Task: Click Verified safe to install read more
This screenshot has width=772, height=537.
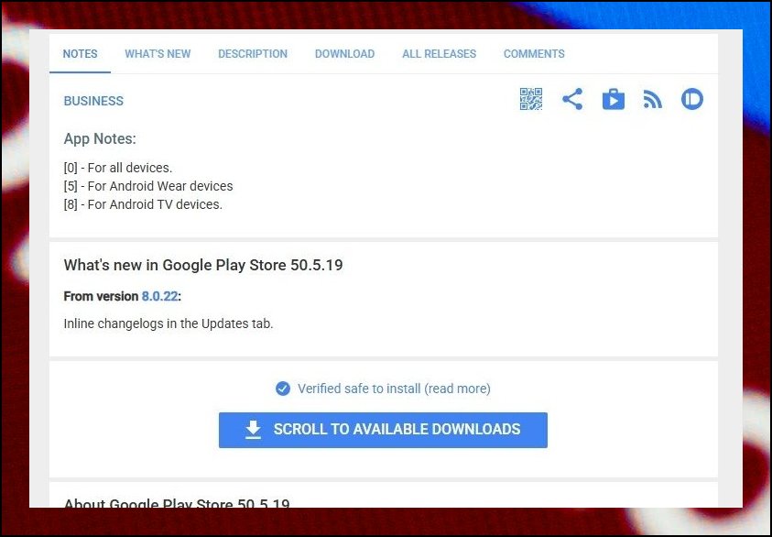Action: click(394, 389)
